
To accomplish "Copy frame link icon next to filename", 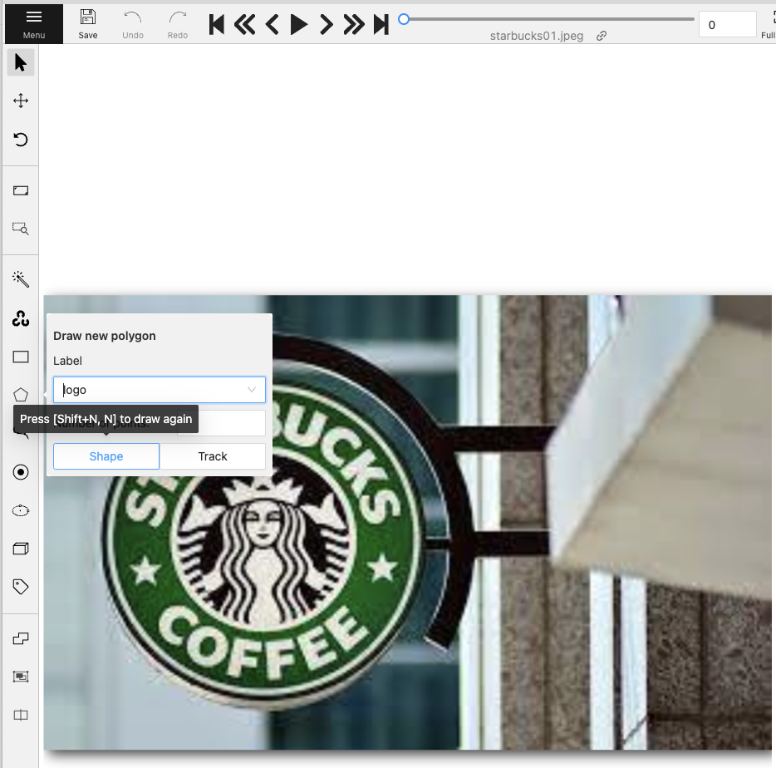I will (x=602, y=36).
